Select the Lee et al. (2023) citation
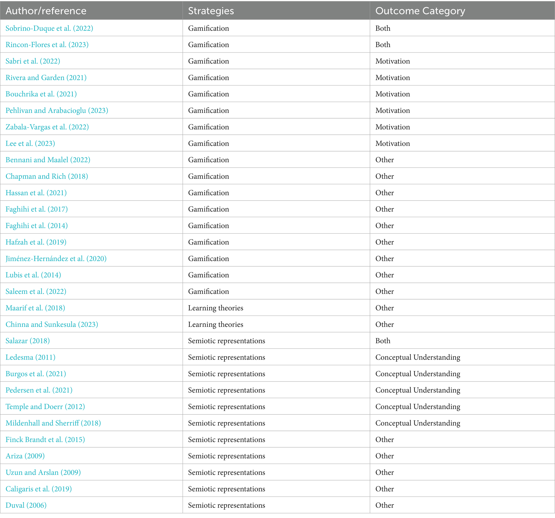Screen dimensions: 555x518 [x=30, y=143]
